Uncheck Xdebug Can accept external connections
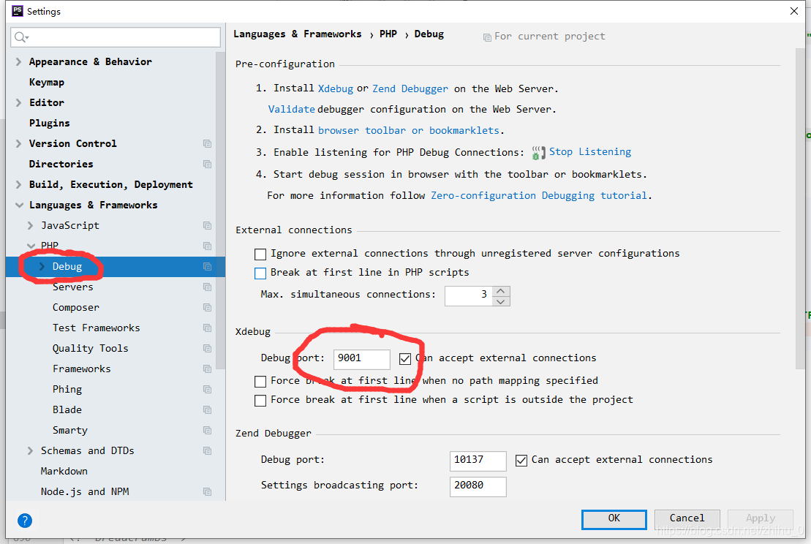 pyautogui.click(x=405, y=358)
